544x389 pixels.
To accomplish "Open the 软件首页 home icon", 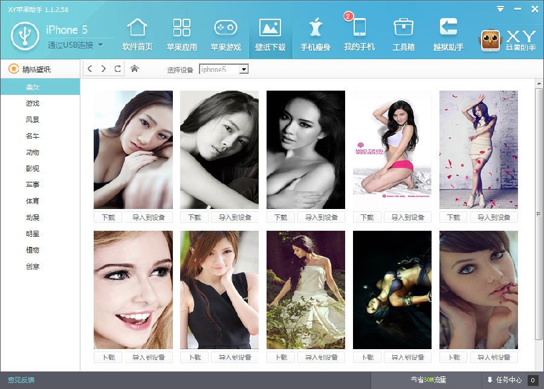I will pyautogui.click(x=137, y=34).
